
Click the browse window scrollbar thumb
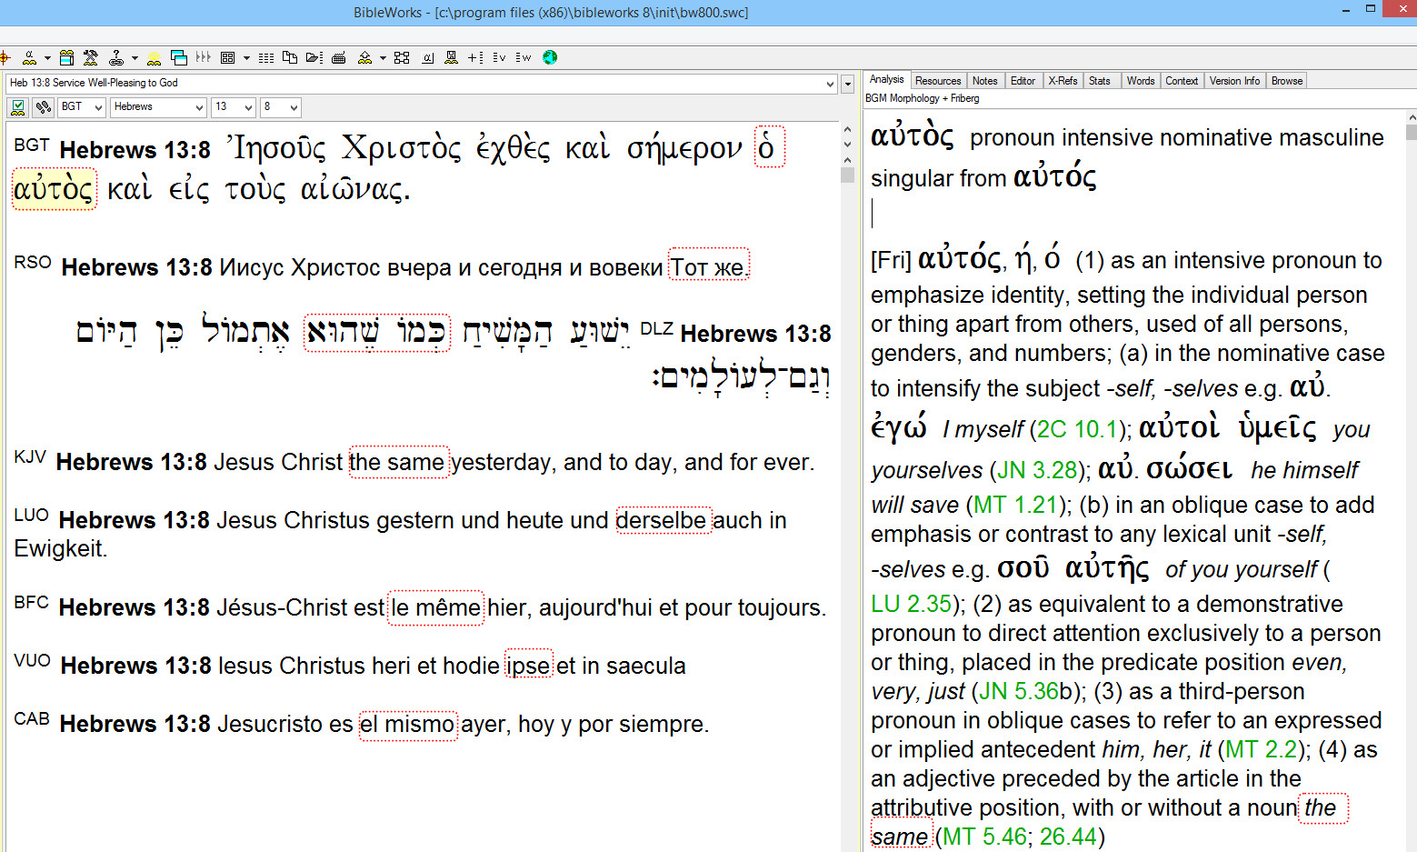pos(847,175)
